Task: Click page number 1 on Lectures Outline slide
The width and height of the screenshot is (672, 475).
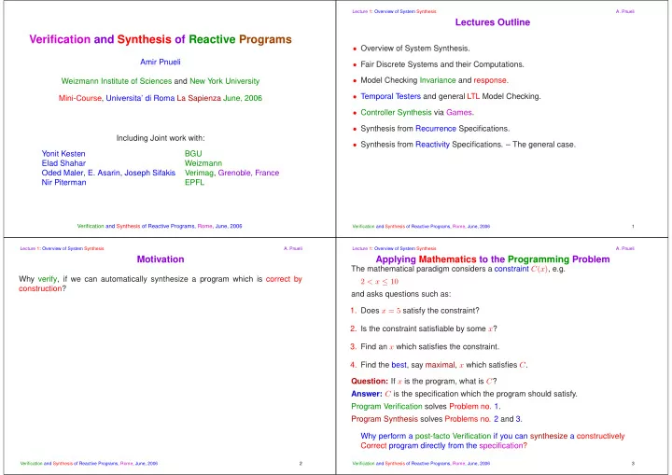Action: click(x=633, y=227)
